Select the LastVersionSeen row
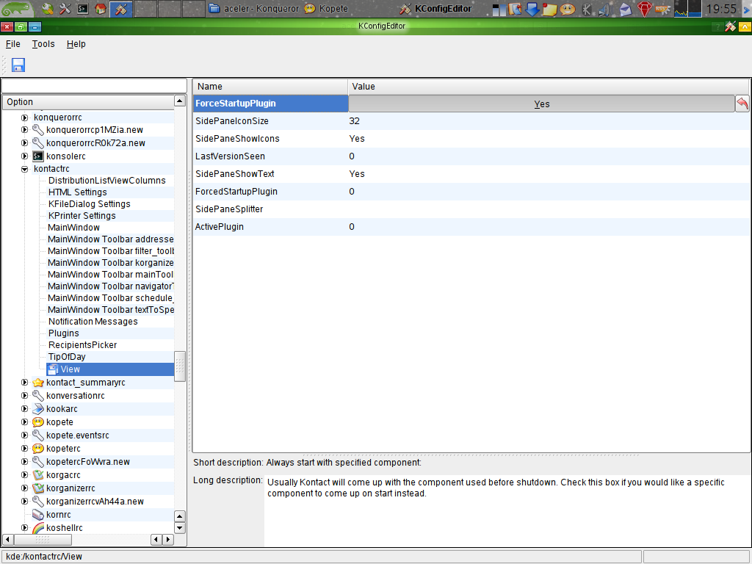This screenshot has height=564, width=752. coord(471,156)
